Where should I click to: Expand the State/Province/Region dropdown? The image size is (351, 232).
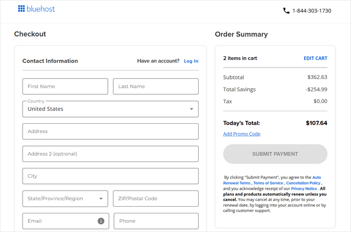coord(65,198)
